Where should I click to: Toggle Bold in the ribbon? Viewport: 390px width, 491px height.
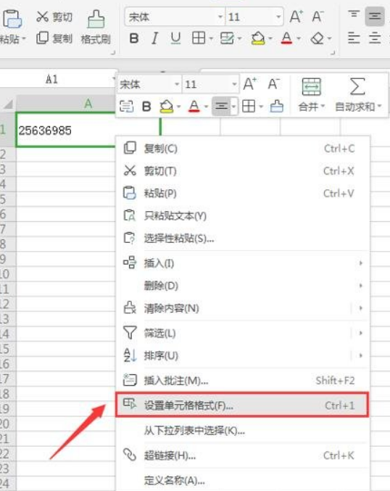[x=134, y=38]
